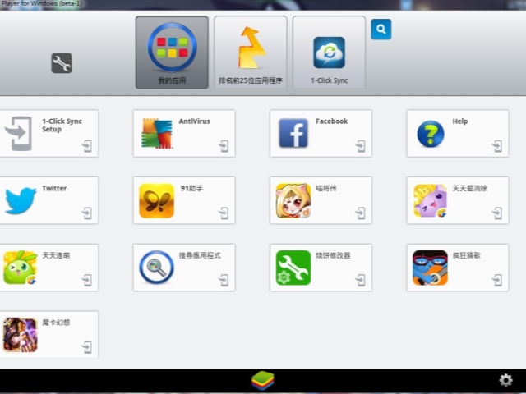
Task: Click the Facebook label text
Action: 332,121
